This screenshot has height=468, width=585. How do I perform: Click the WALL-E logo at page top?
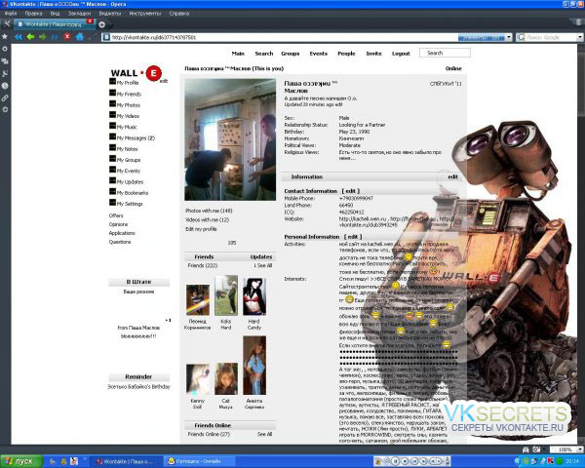pyautogui.click(x=136, y=73)
